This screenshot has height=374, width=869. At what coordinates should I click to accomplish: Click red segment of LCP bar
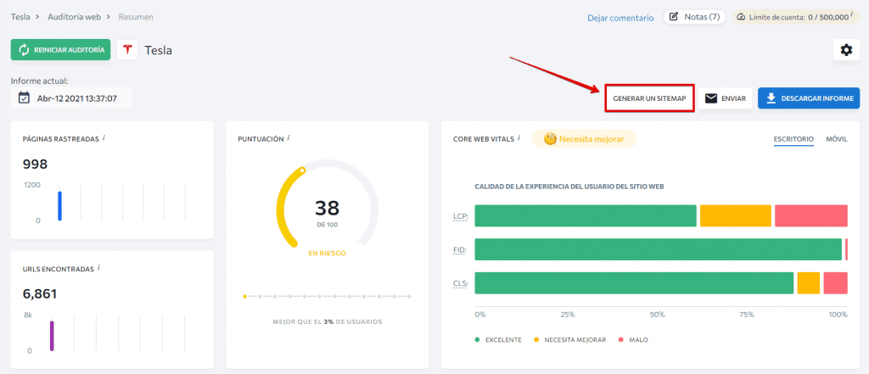[x=811, y=215]
